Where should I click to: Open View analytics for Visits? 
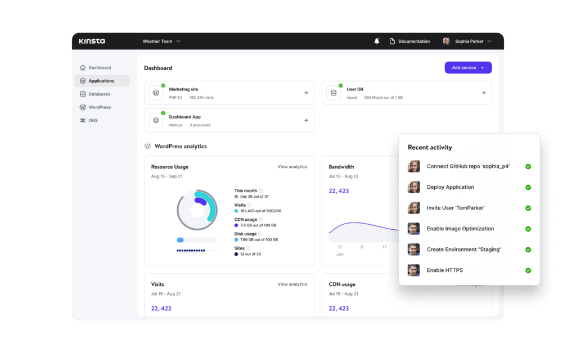tap(292, 284)
